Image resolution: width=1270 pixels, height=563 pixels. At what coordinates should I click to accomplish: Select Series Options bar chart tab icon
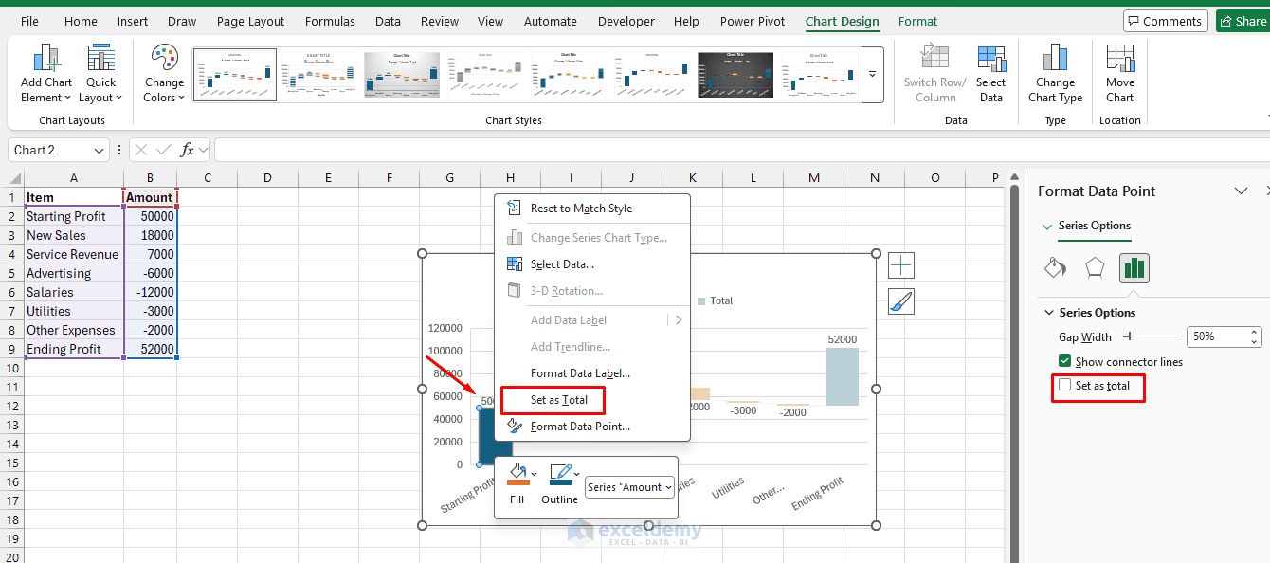(x=1134, y=268)
